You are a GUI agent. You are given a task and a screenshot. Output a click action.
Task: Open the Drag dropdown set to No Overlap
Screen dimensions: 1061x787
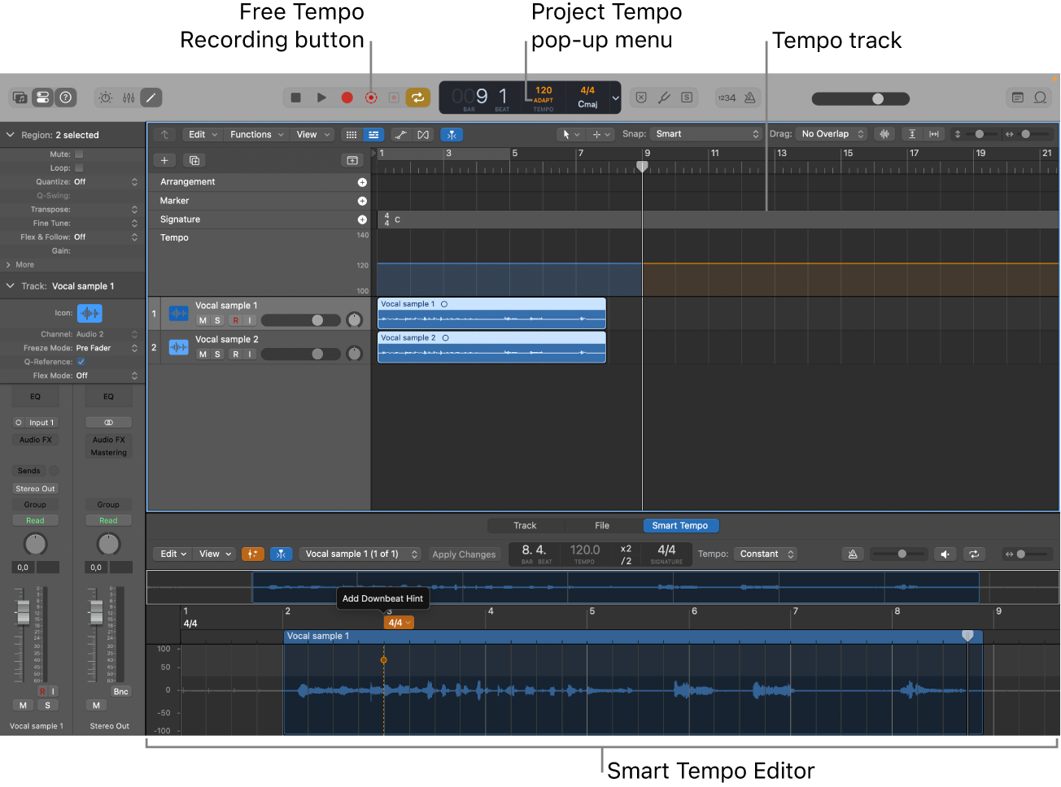[x=832, y=134]
